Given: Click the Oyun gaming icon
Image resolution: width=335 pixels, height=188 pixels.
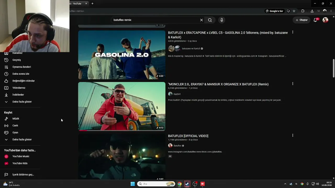Looking at the screenshot, I should (6, 133).
